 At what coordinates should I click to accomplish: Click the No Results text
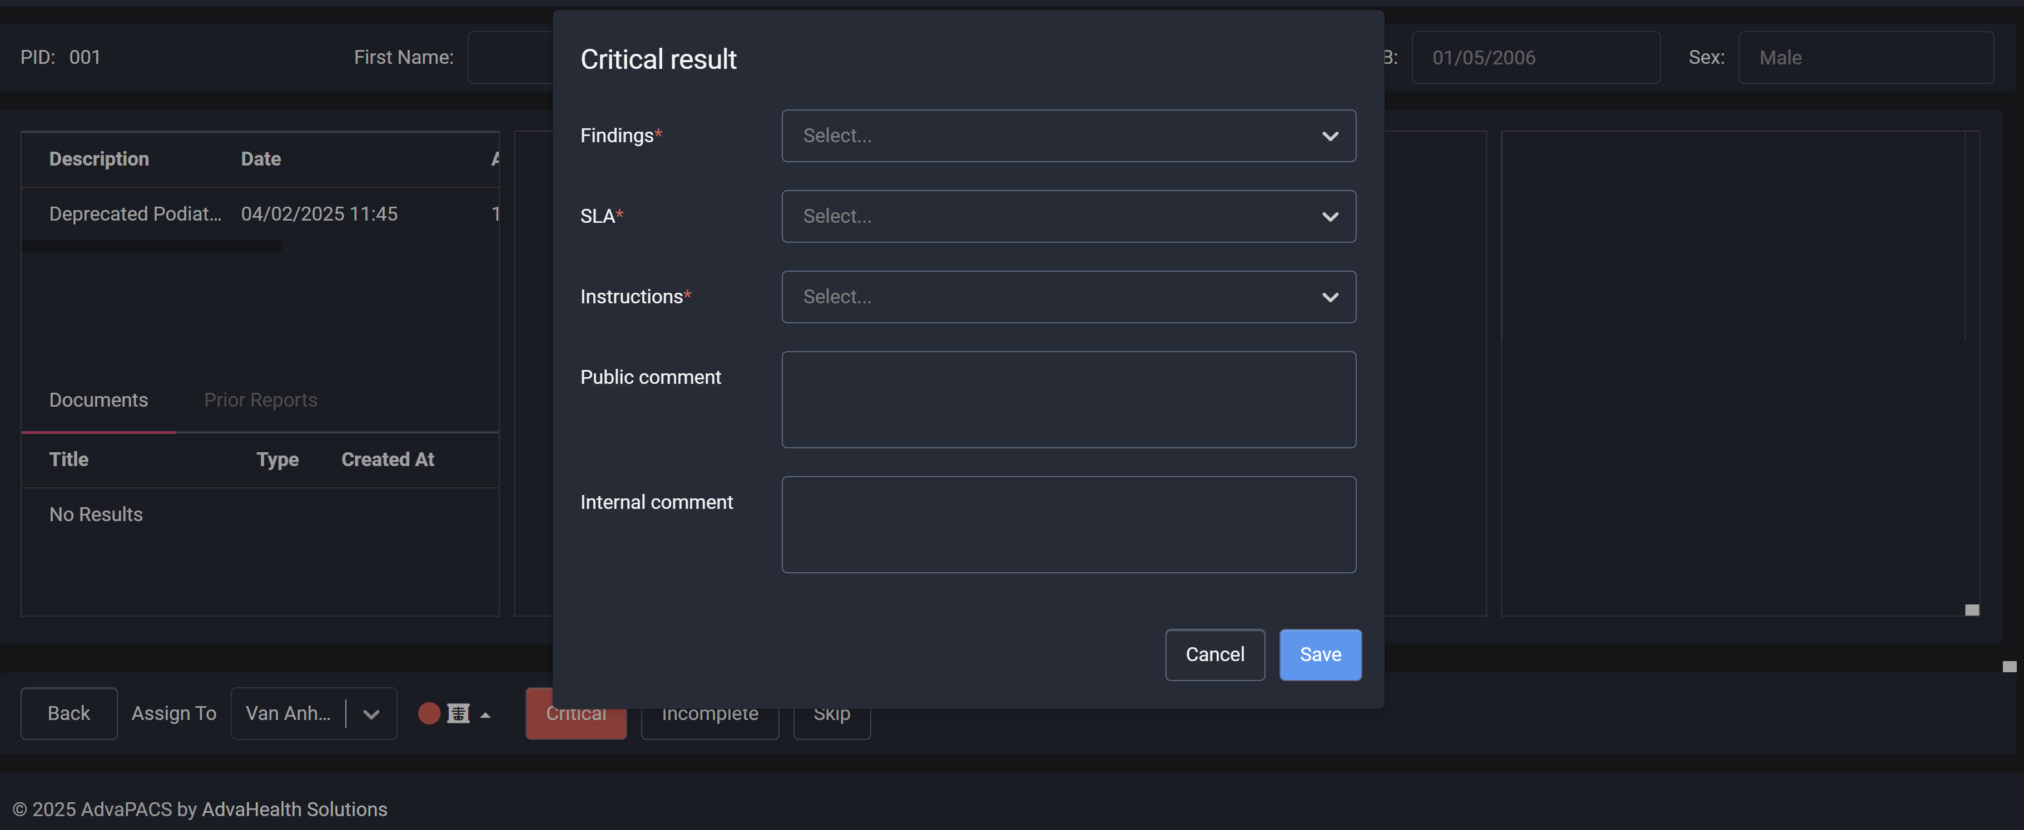point(96,514)
